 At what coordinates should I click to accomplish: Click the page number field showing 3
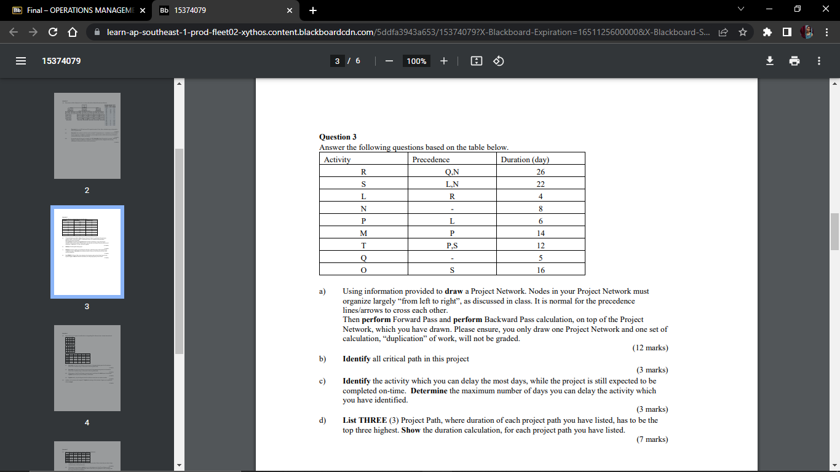tap(337, 61)
